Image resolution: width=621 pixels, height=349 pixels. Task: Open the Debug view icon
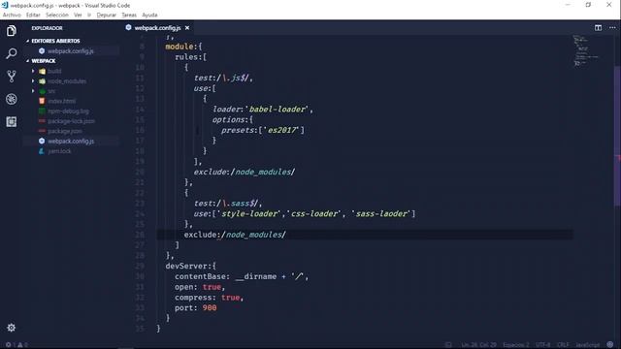click(11, 99)
